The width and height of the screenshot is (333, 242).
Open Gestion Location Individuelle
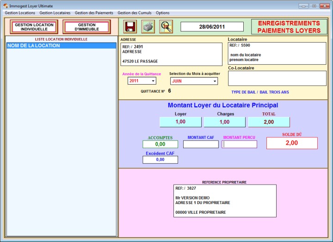[x=34, y=27]
